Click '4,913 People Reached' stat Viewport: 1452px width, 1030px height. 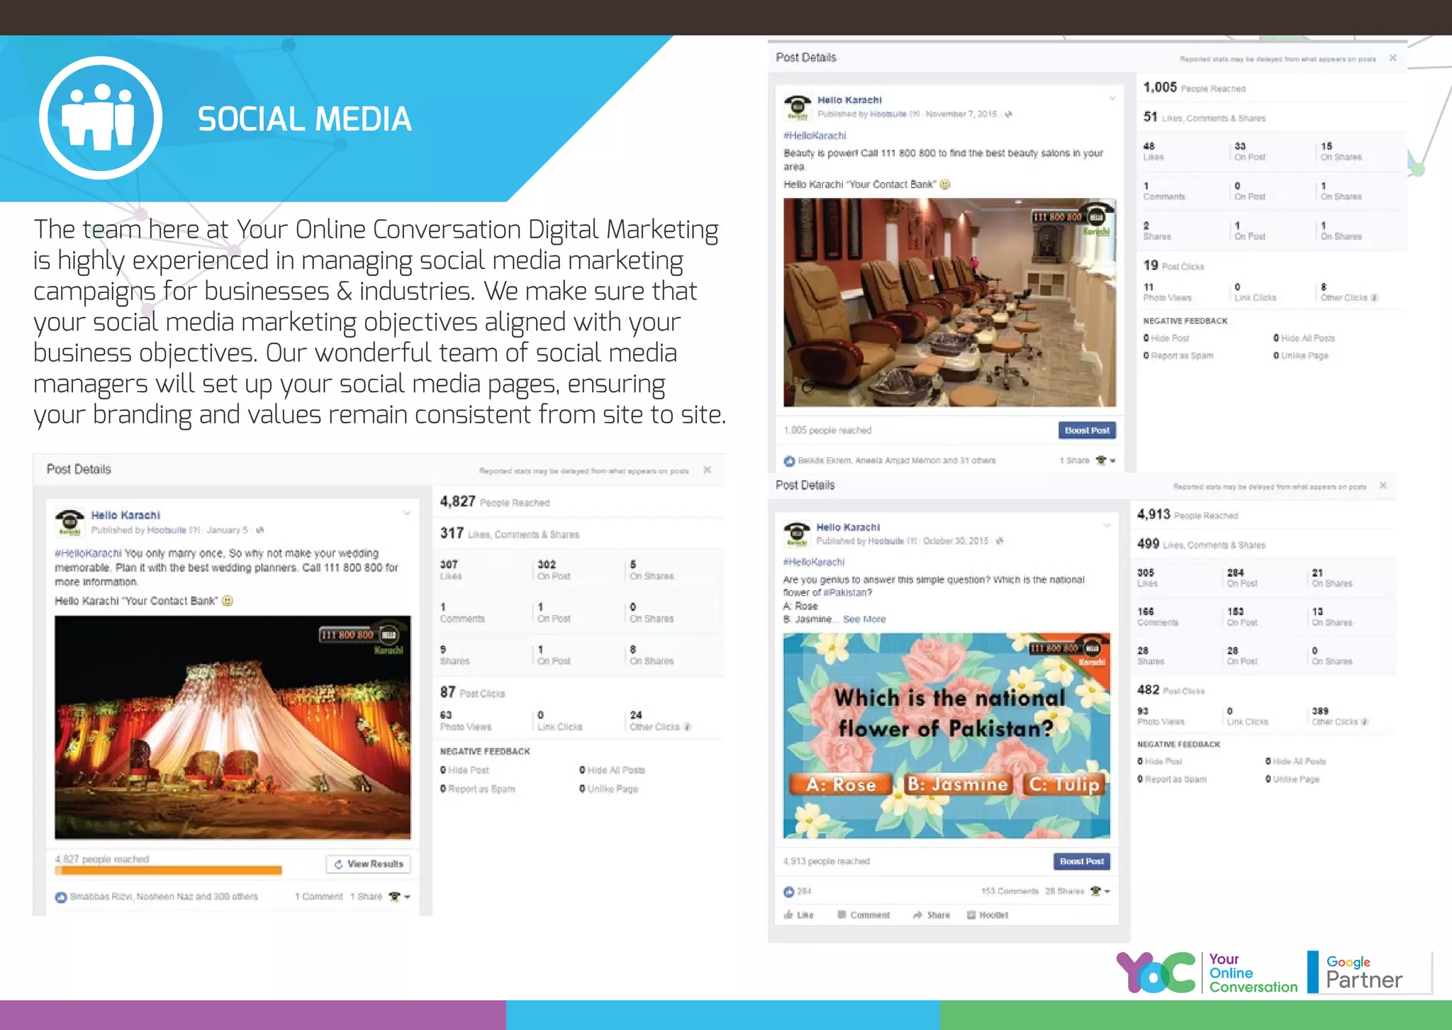coord(1188,514)
